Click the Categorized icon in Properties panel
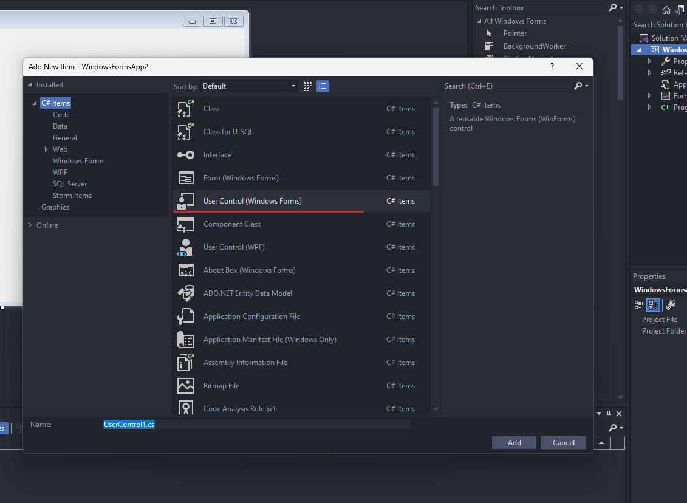Image resolution: width=687 pixels, height=503 pixels. [x=639, y=305]
